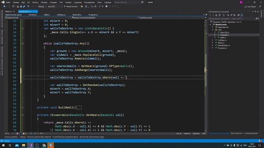
Task: Click the Solution Explorer home icon
Action: 216,15
